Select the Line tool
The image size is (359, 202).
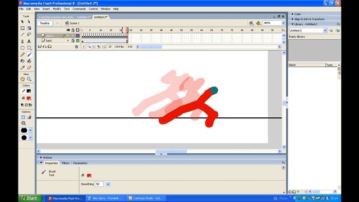[x=22, y=35]
